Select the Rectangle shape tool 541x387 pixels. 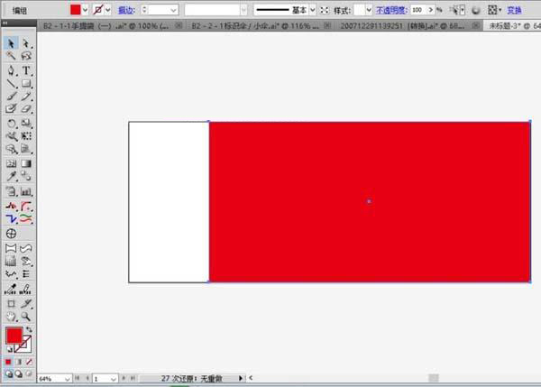click(x=26, y=83)
